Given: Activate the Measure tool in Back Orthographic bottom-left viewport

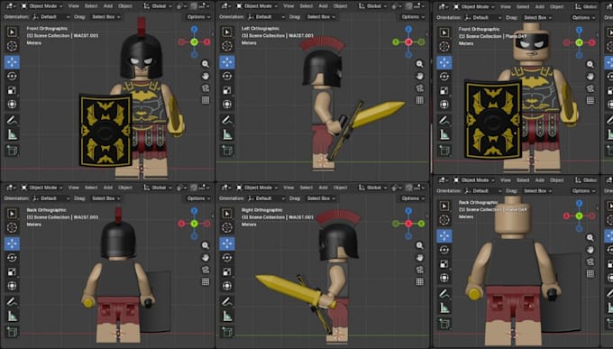Looking at the screenshot, I should [x=12, y=316].
